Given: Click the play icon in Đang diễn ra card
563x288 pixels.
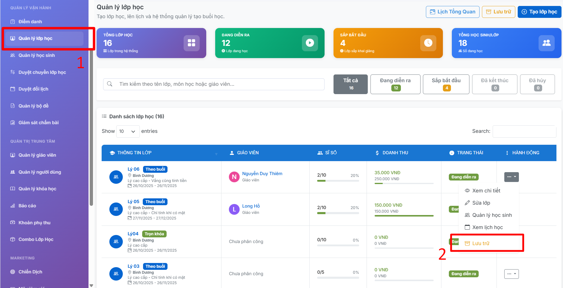Looking at the screenshot, I should coord(310,43).
